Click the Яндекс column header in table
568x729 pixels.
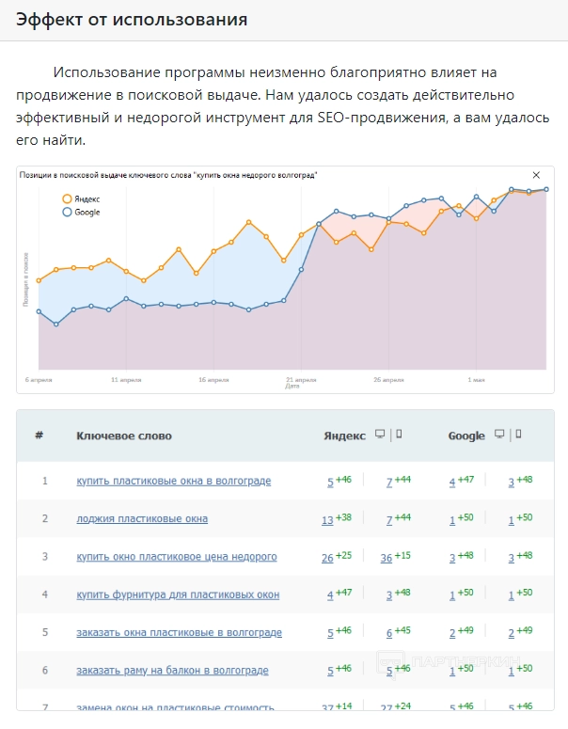click(344, 436)
